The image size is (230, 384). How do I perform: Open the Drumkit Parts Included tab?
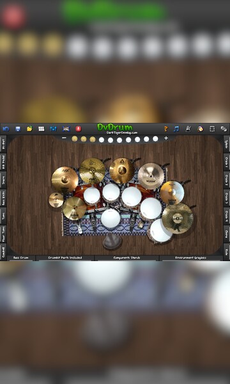point(65,258)
